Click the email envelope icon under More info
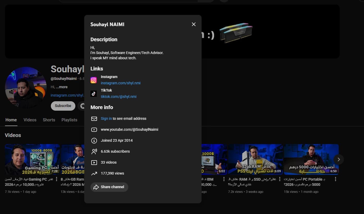The width and height of the screenshot is (364, 214). click(94, 118)
